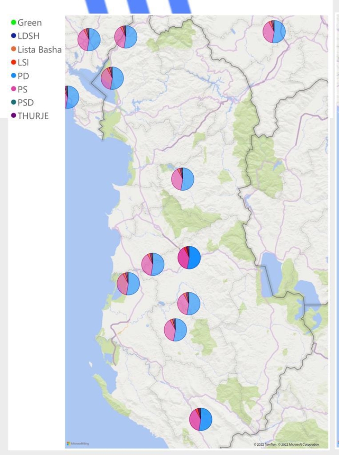This screenshot has height=455, width=339.
Task: Click the red LSI legend marker
Action: (x=14, y=63)
